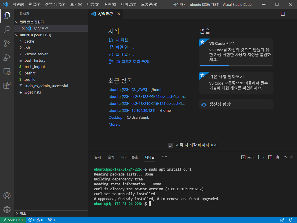Open recent ubuntu [SSH: 15.164.89.121] link
Viewport: 297px width, 223px height.
(132, 110)
